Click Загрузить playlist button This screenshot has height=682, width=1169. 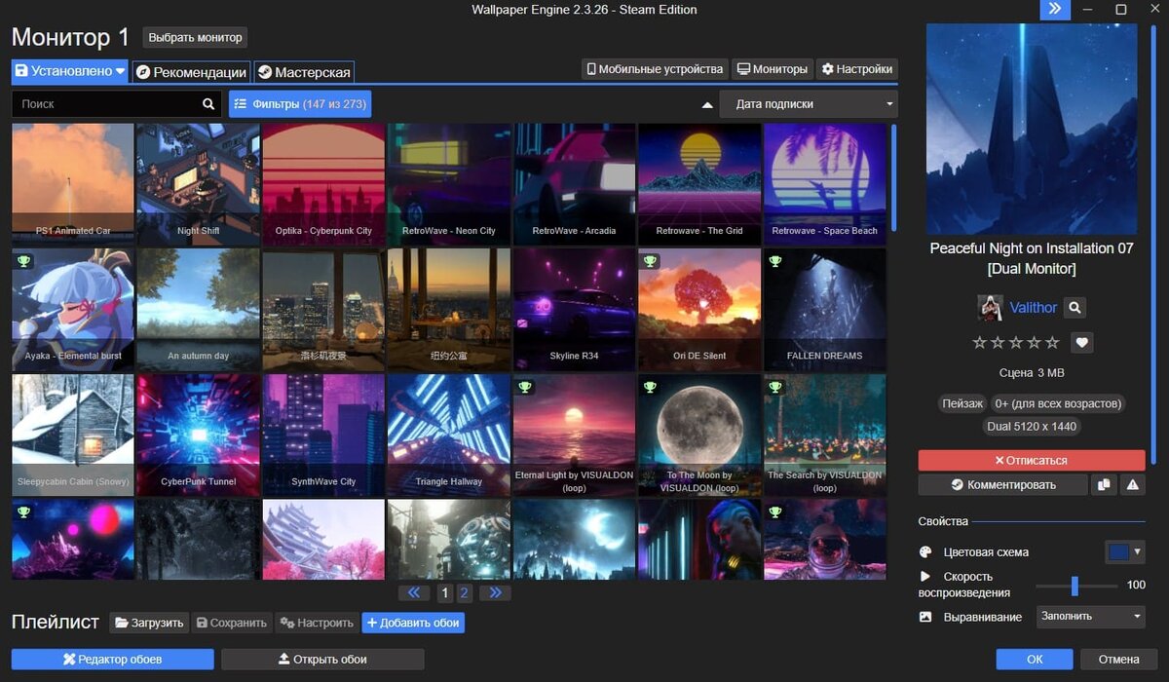point(148,623)
